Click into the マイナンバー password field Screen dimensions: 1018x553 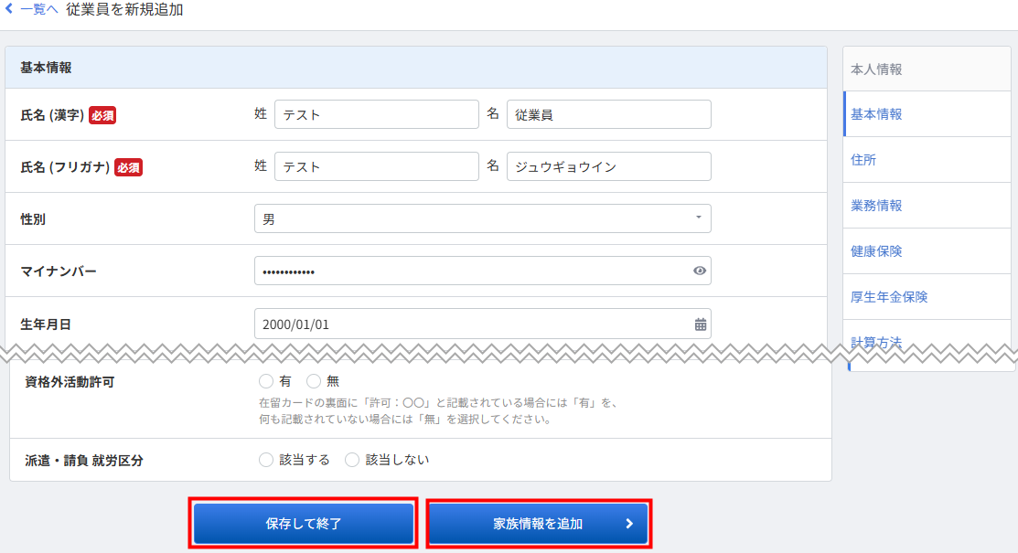471,271
